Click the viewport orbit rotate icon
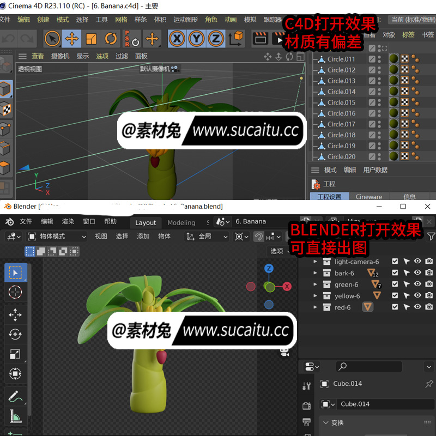436x436 pixels. (x=289, y=57)
